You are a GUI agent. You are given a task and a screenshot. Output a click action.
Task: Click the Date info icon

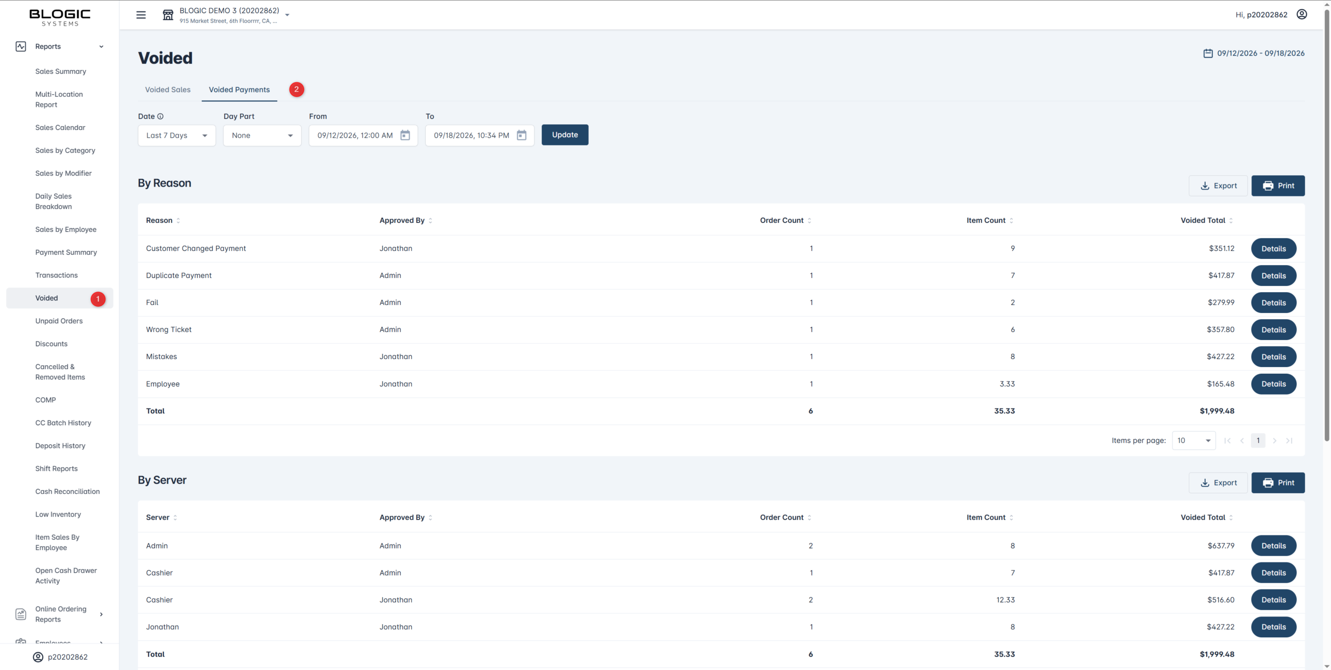[x=160, y=116]
